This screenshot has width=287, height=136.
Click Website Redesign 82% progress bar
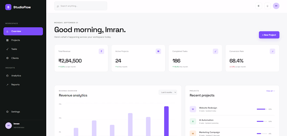pyautogui.click(x=262, y=109)
